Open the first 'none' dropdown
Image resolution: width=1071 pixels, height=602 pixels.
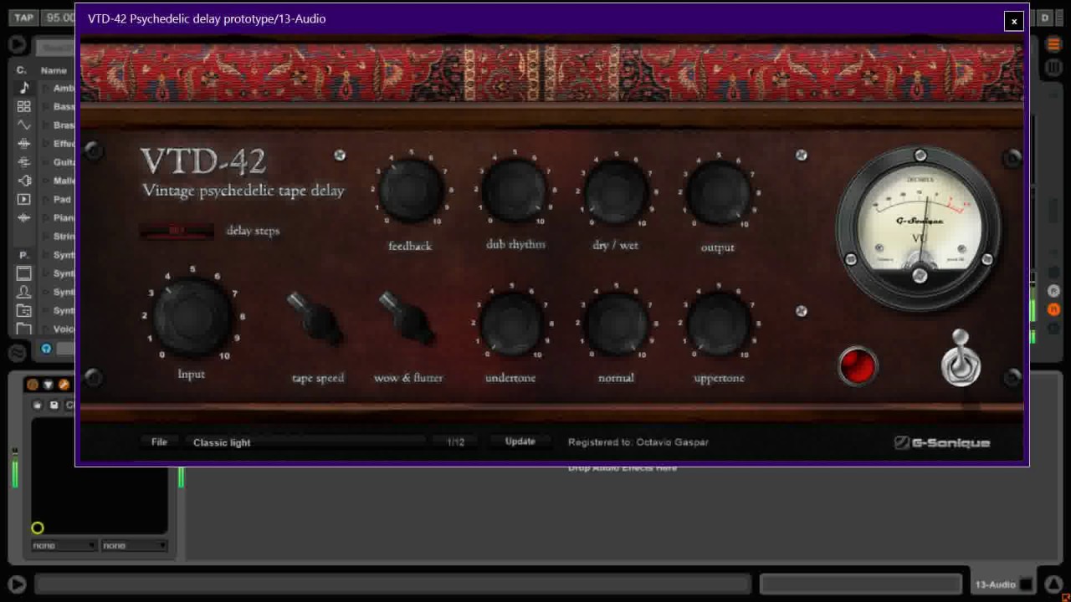[64, 545]
